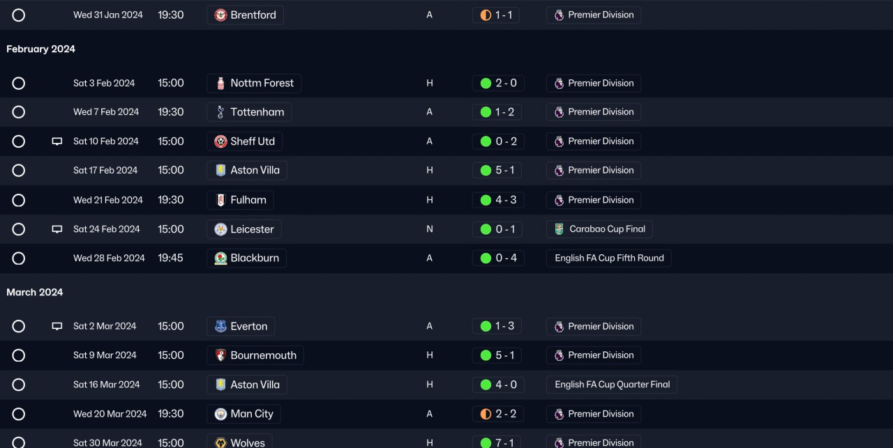
Task: Click the Tottenham club crest icon
Action: pos(220,112)
